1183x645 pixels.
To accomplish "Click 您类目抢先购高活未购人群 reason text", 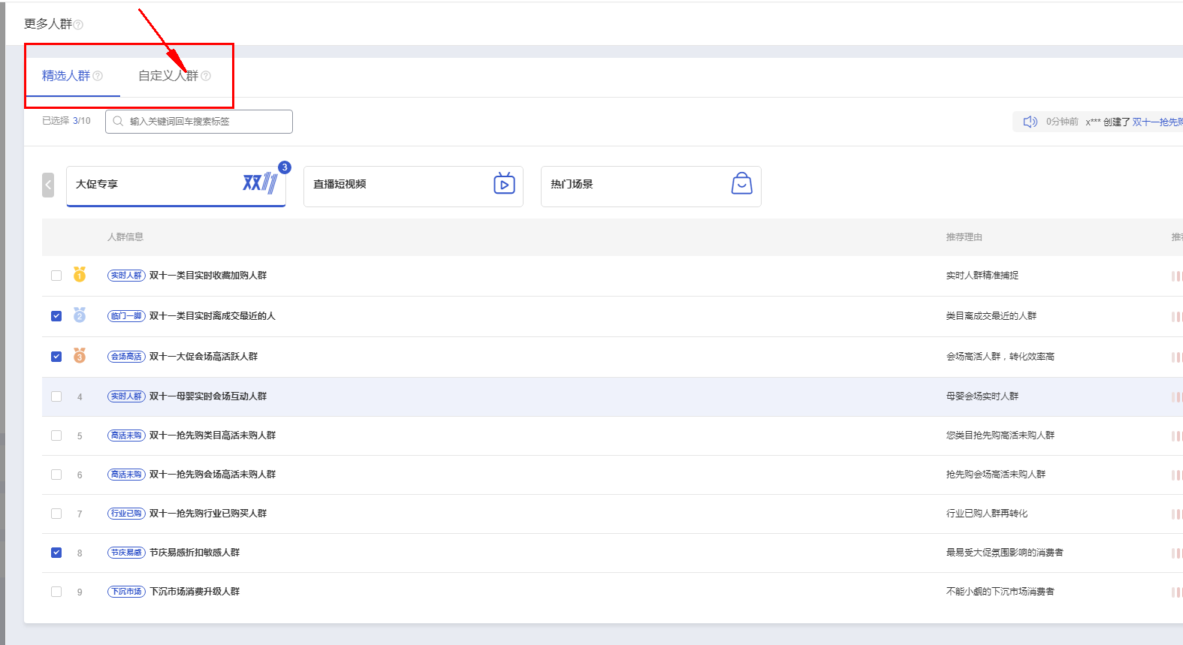I will coord(1000,436).
